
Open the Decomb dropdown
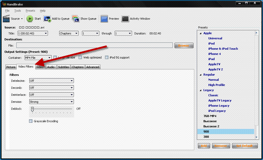point(52,88)
